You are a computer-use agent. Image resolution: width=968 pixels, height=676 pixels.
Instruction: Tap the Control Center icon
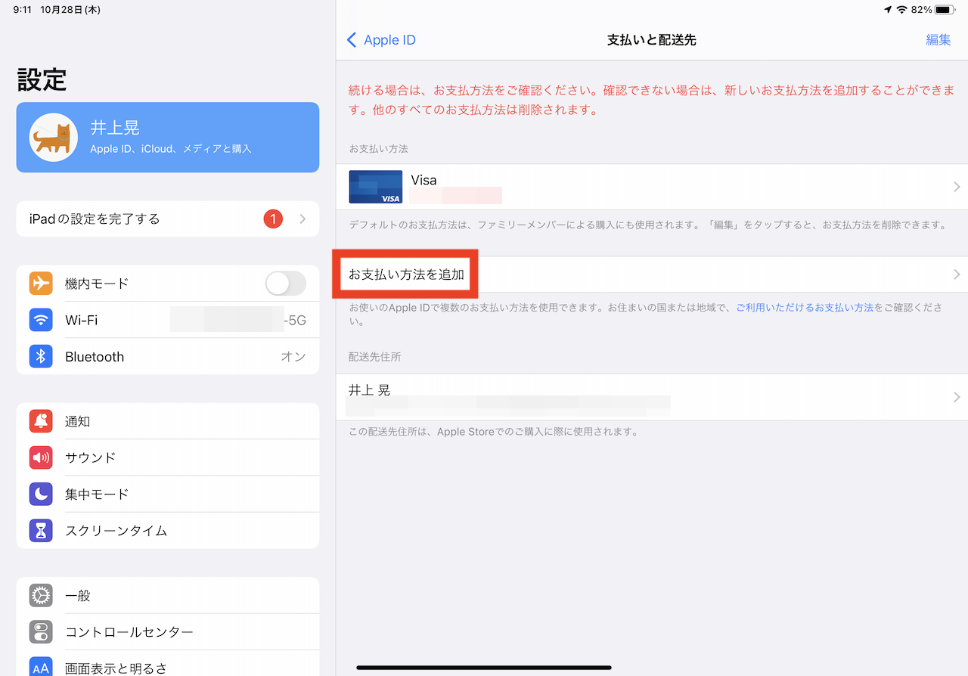tap(41, 631)
